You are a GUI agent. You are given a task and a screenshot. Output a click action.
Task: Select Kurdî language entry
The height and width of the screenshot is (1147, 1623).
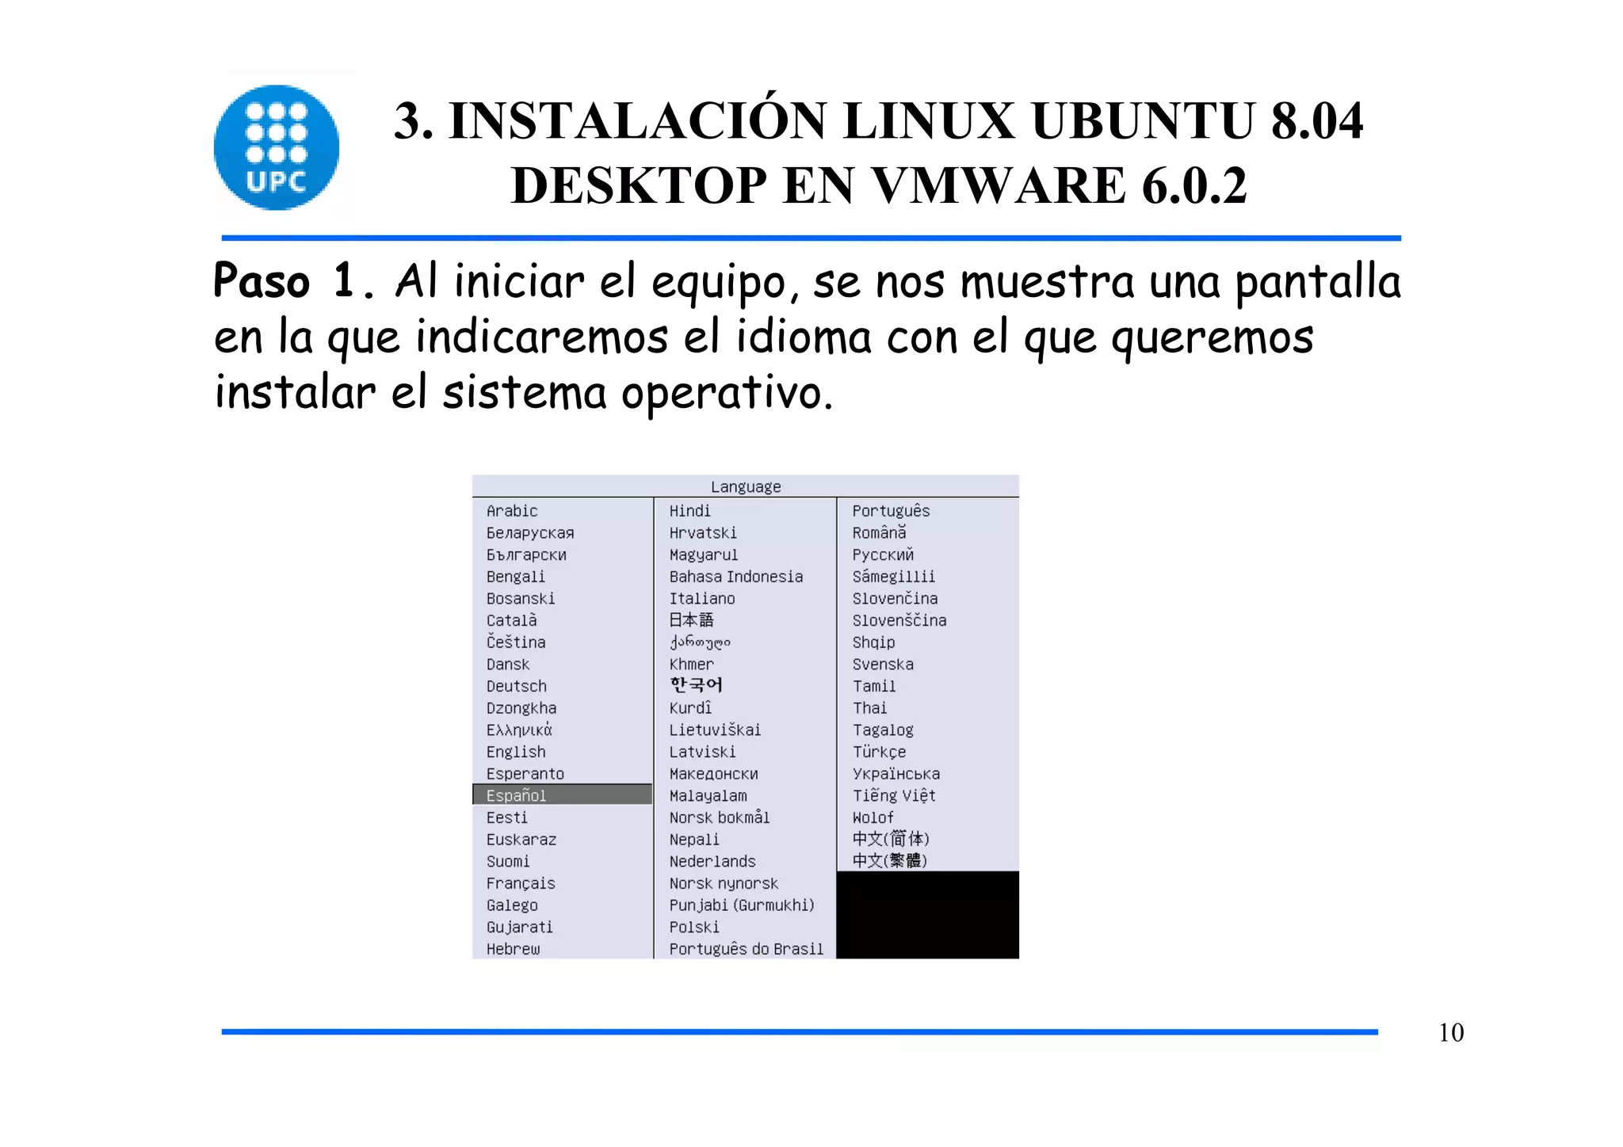coord(690,708)
